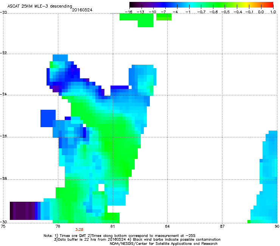Screen dimensions: 280x246
Task: Click the latitude axis label '-22'
Action: click(x=3, y=53)
